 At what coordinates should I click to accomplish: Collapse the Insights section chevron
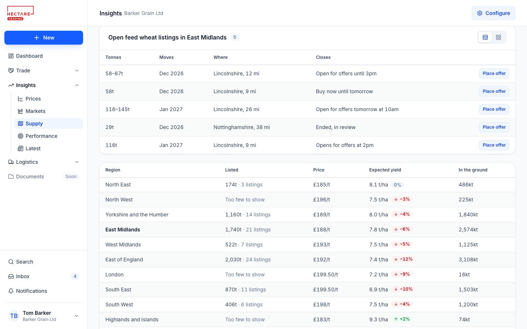pyautogui.click(x=77, y=85)
